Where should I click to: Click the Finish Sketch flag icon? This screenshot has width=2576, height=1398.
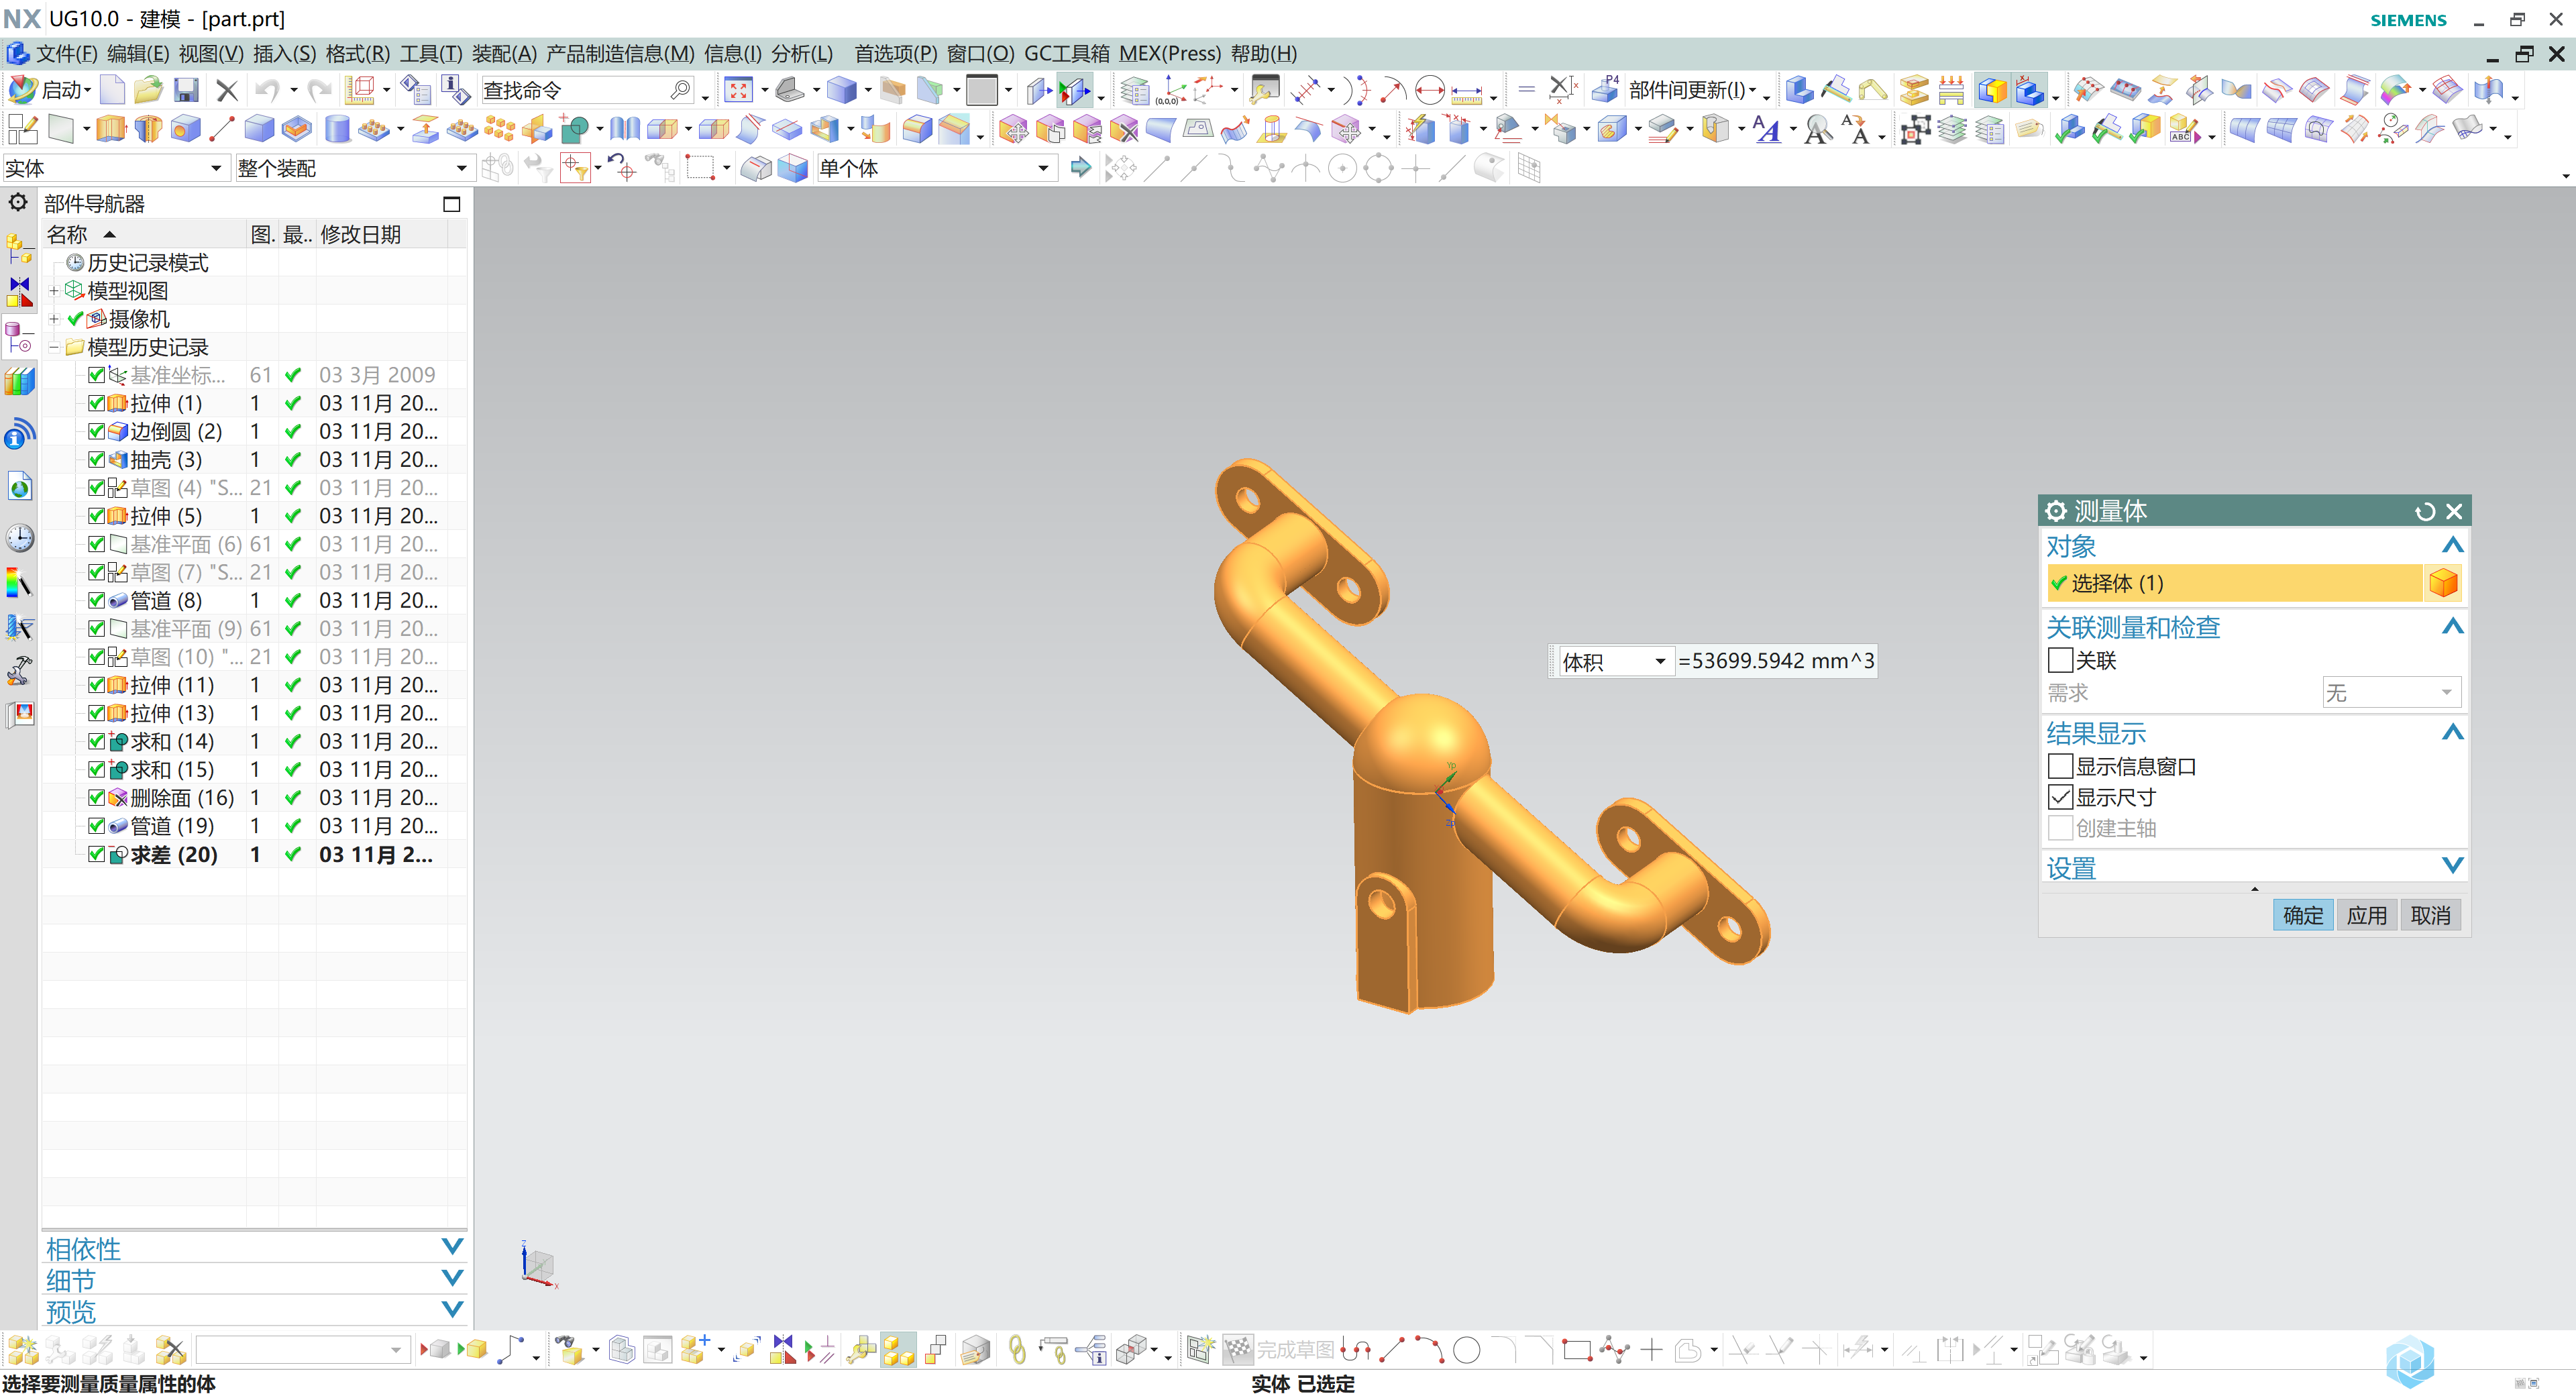coord(1238,1350)
